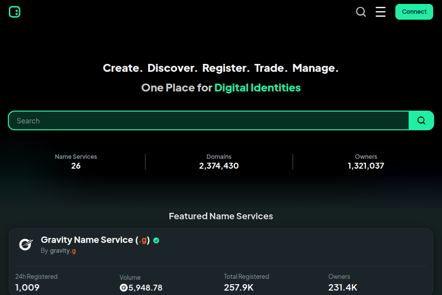Screen dimensions: 442x295
Task: Click the green magnifier button inside the search bar
Action: 421,120
